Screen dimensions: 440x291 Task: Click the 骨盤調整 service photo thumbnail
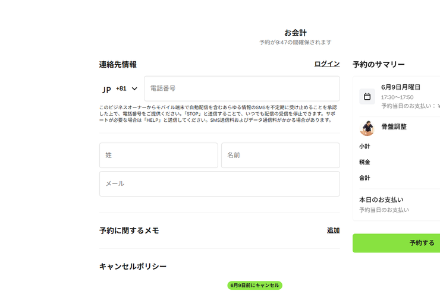367,128
